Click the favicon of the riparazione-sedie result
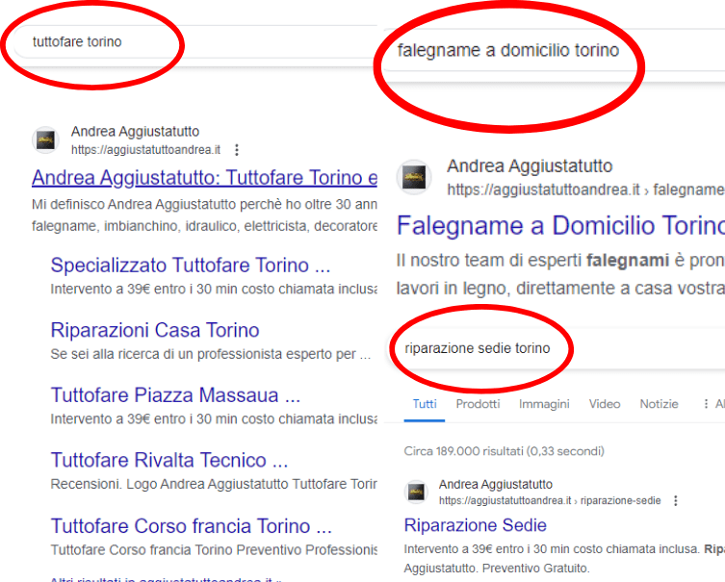This screenshot has width=725, height=582. point(416,492)
